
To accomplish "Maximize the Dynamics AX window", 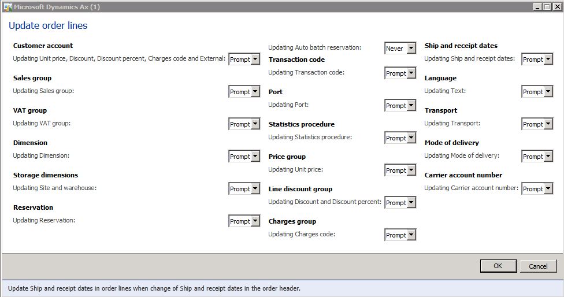I will tap(547, 6).
